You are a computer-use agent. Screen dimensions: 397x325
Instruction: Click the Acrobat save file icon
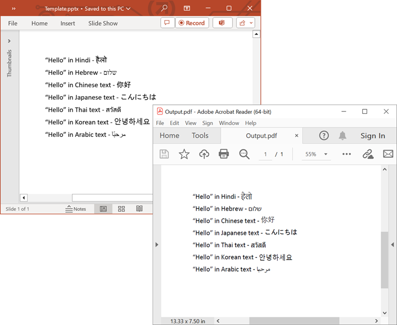(x=164, y=154)
